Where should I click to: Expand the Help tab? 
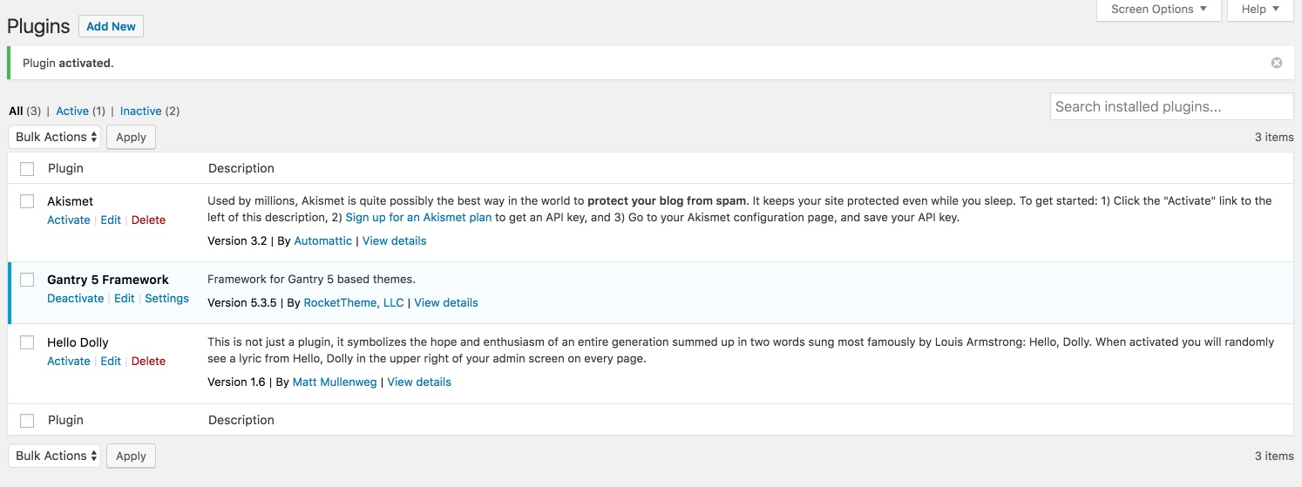(1259, 10)
